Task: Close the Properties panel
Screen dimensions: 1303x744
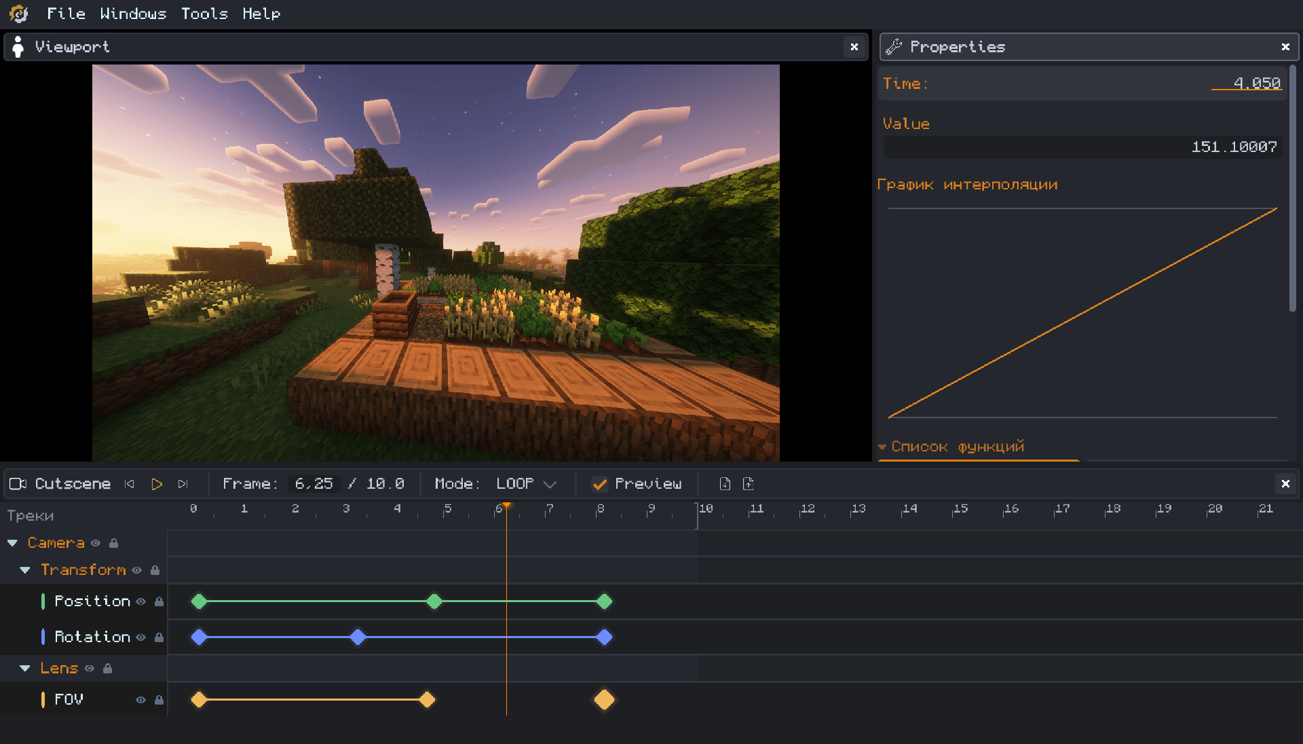Action: pos(1285,47)
